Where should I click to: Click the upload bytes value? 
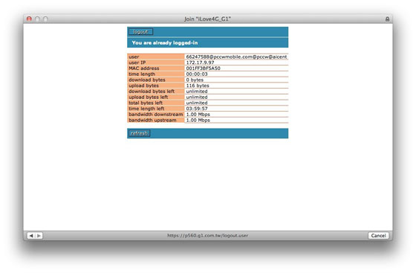click(198, 86)
